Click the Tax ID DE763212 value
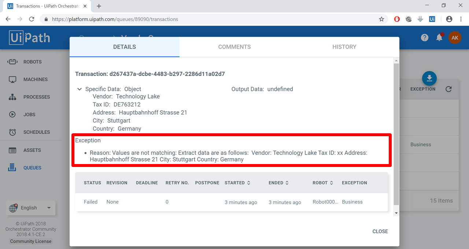The width and height of the screenshot is (469, 249). coord(127,104)
